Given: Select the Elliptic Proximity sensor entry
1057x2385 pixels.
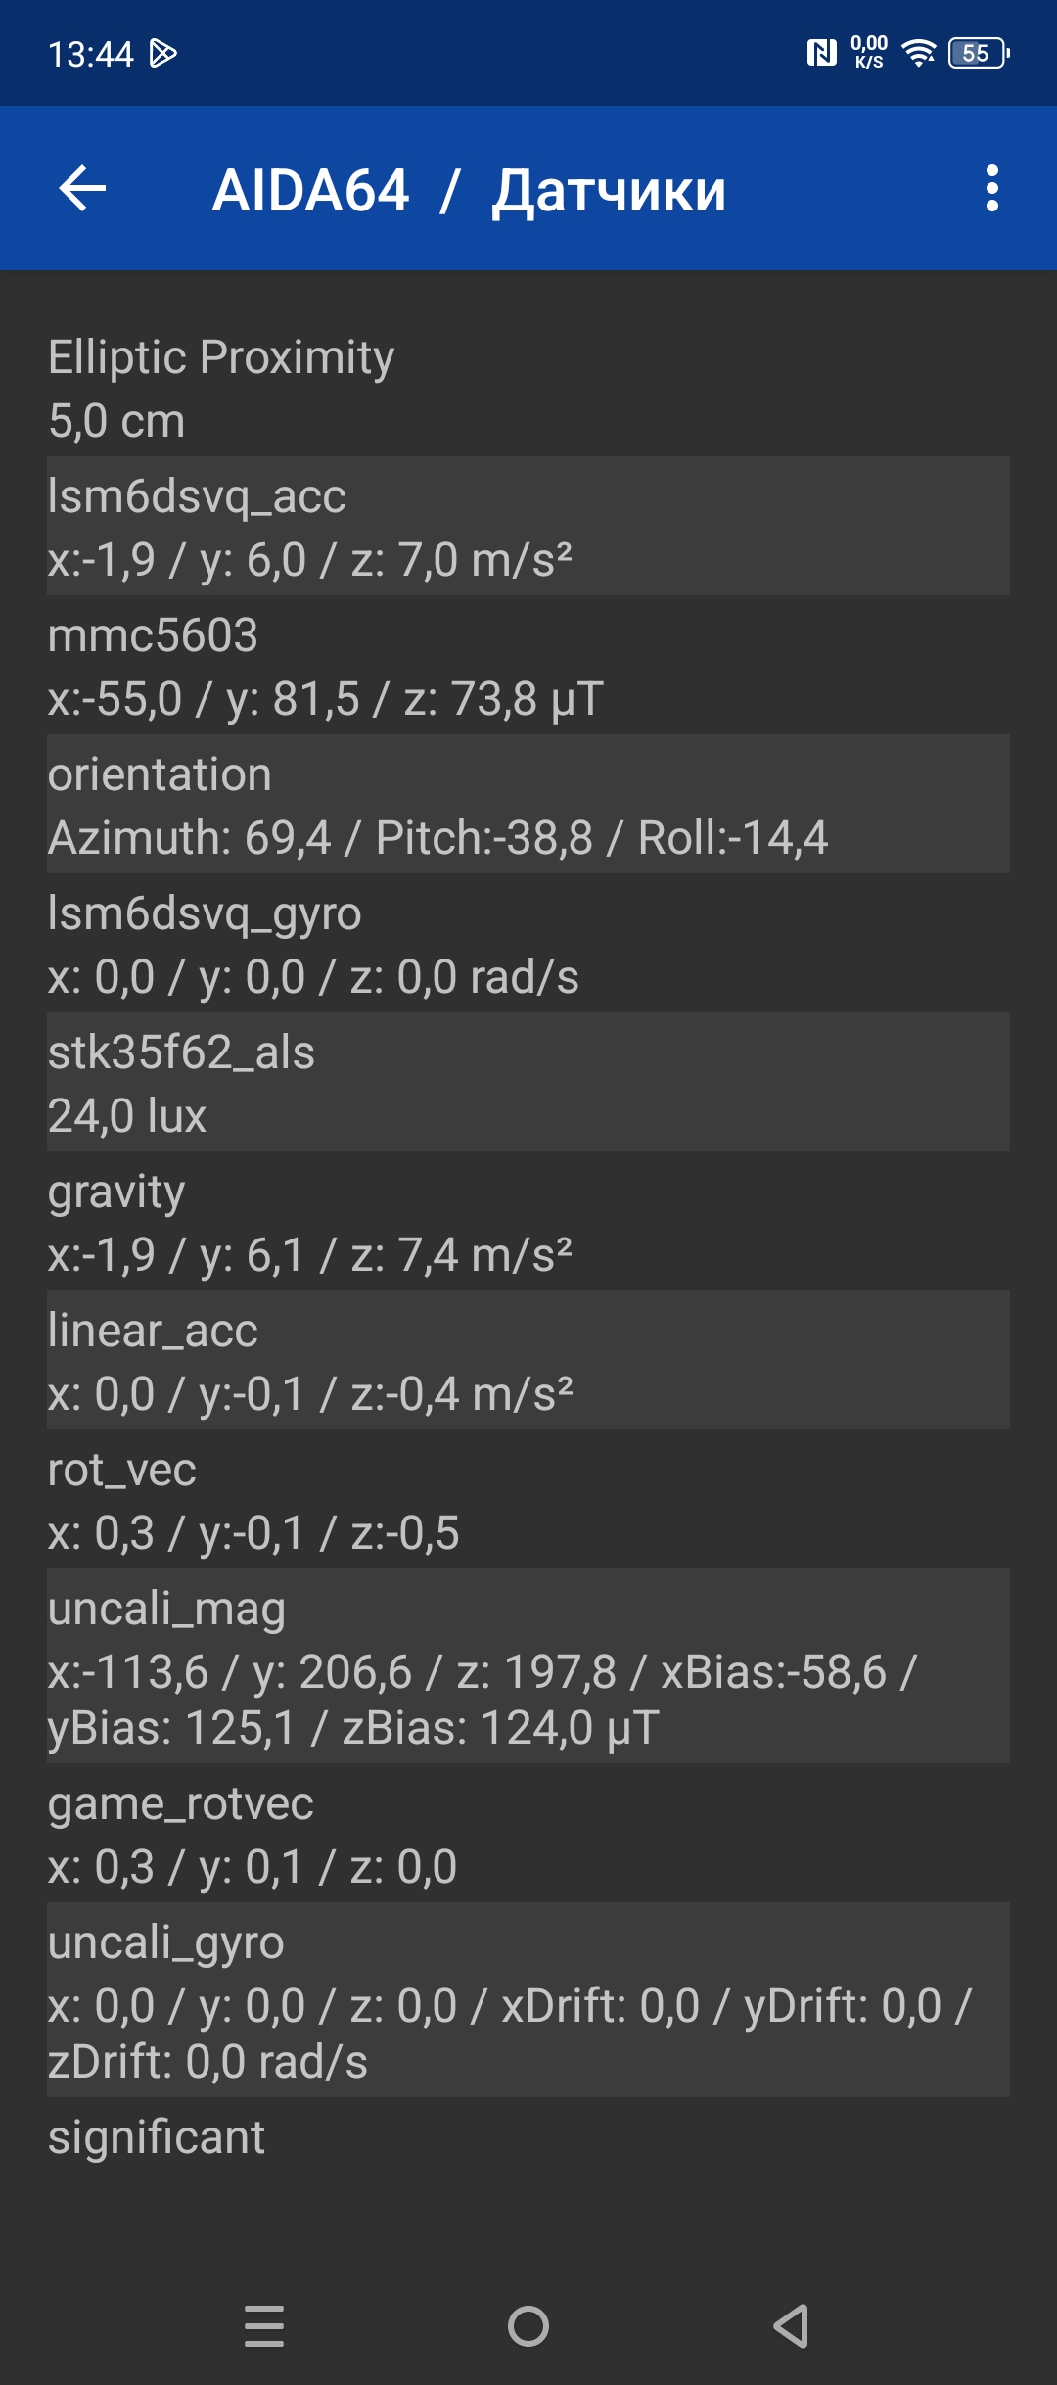Looking at the screenshot, I should coord(528,388).
